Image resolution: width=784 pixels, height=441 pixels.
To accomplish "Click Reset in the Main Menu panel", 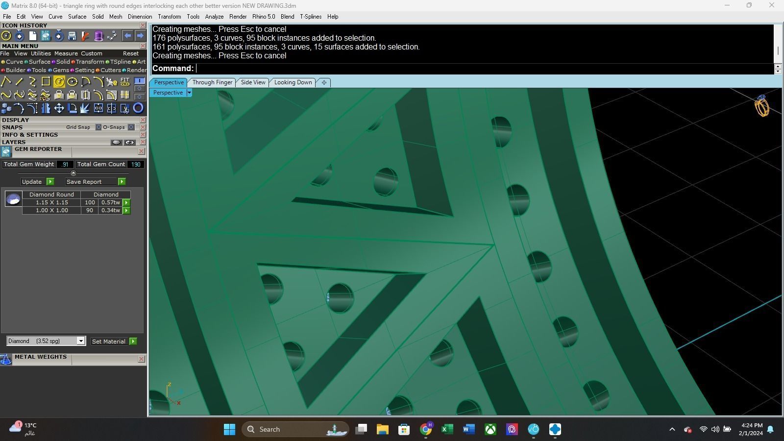I will coord(131,53).
